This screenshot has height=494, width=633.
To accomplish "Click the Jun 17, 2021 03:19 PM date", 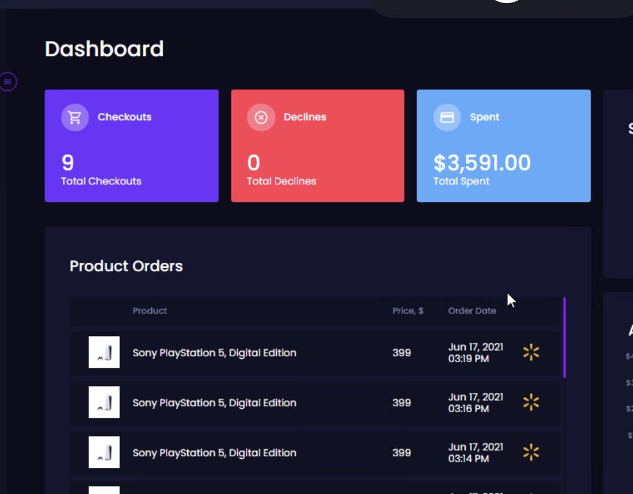I will 476,353.
